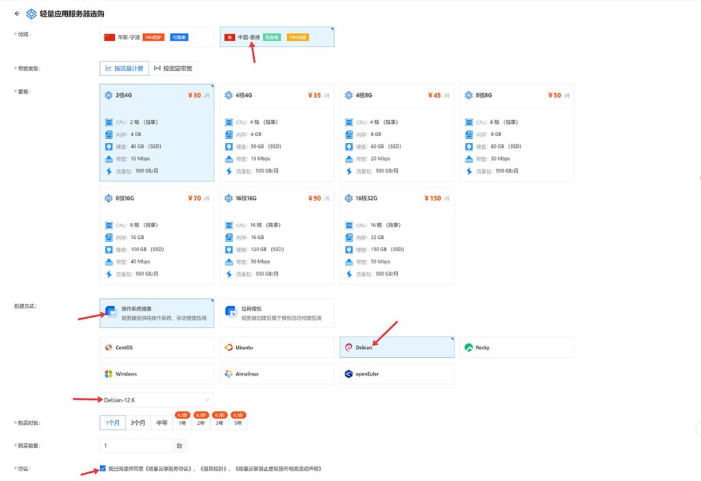
Task: Open the 《退款规则》 link
Action: 214,469
